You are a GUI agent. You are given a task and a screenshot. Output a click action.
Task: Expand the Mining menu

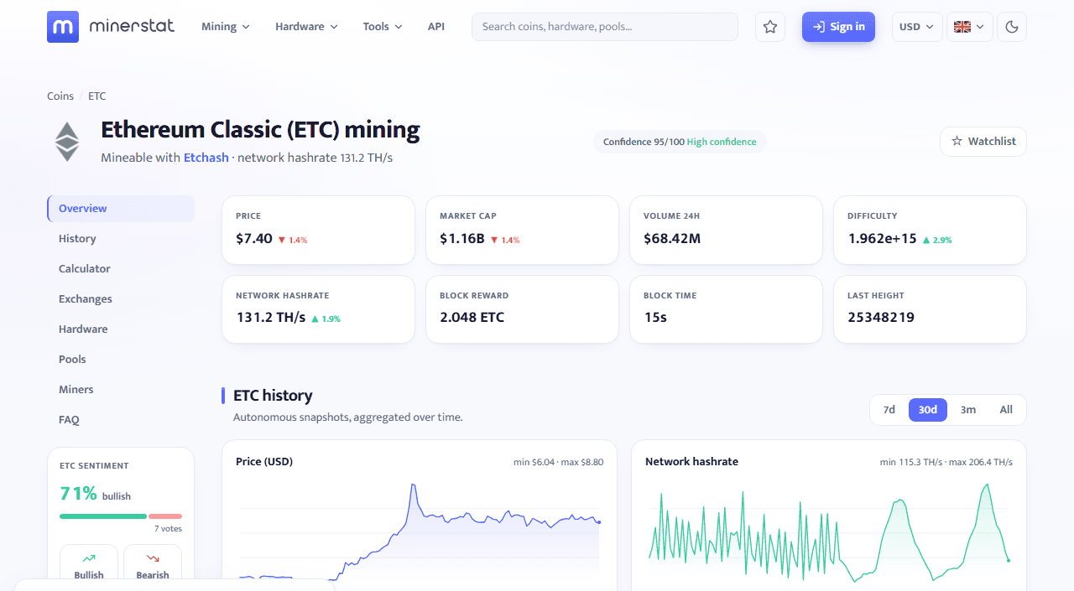pos(226,27)
